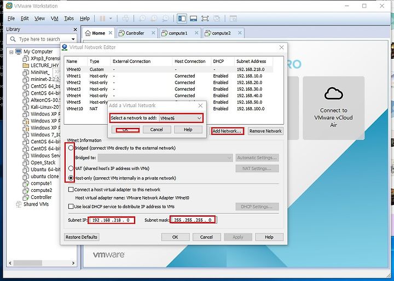The height and width of the screenshot is (281, 394).
Task: Toggle the thumbnail bar toolbar icon
Action: pos(193,19)
